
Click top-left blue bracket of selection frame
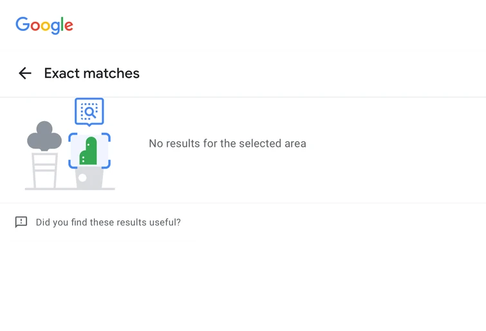tap(72, 137)
